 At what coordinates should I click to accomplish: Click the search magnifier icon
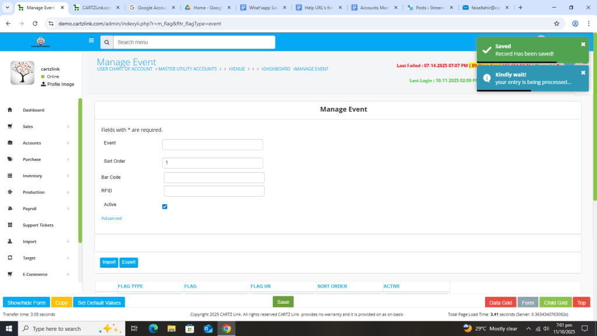click(106, 43)
